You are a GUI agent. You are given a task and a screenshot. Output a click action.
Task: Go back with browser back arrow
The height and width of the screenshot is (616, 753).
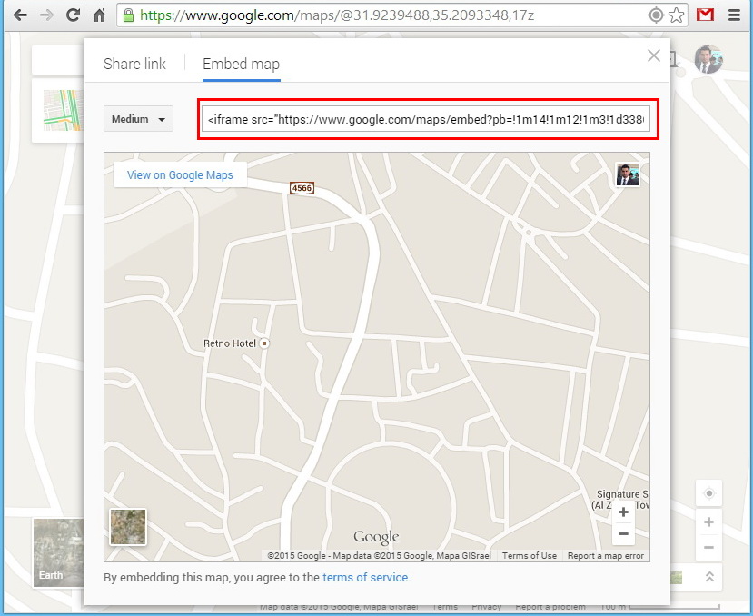[x=20, y=15]
